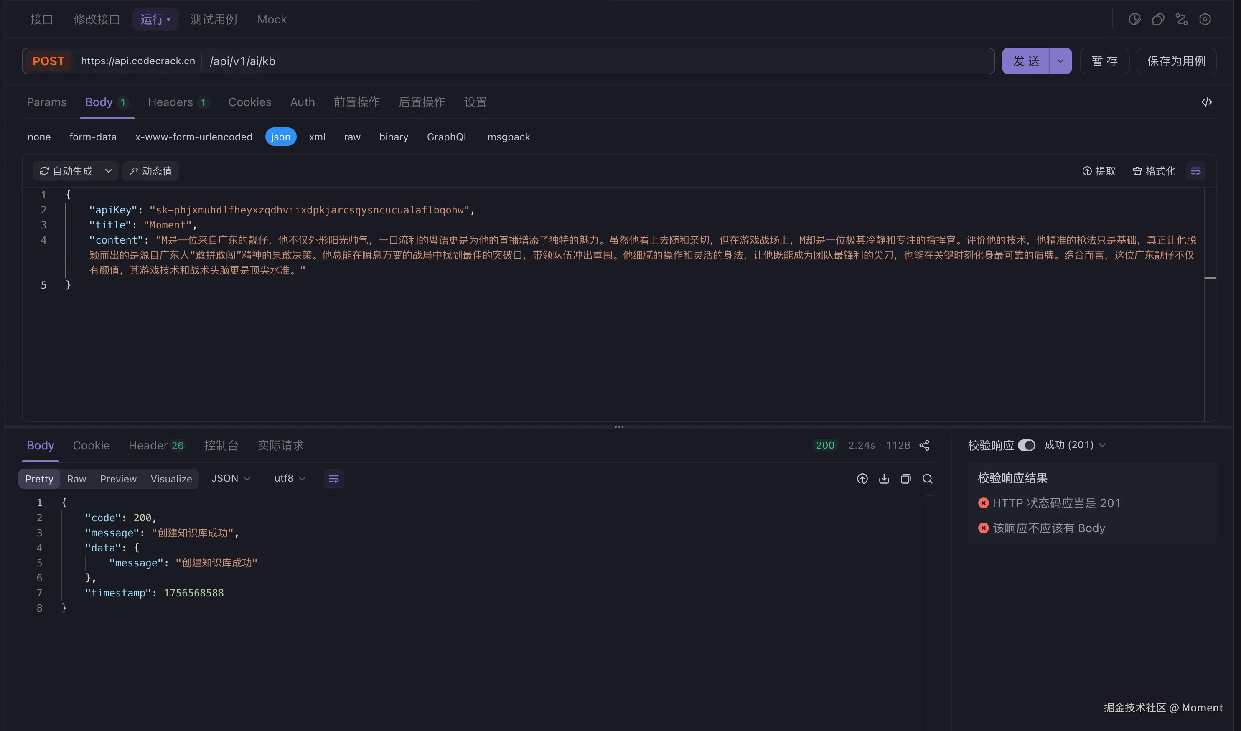Copy the response body with copy icon
This screenshot has width=1241, height=731.
point(905,479)
